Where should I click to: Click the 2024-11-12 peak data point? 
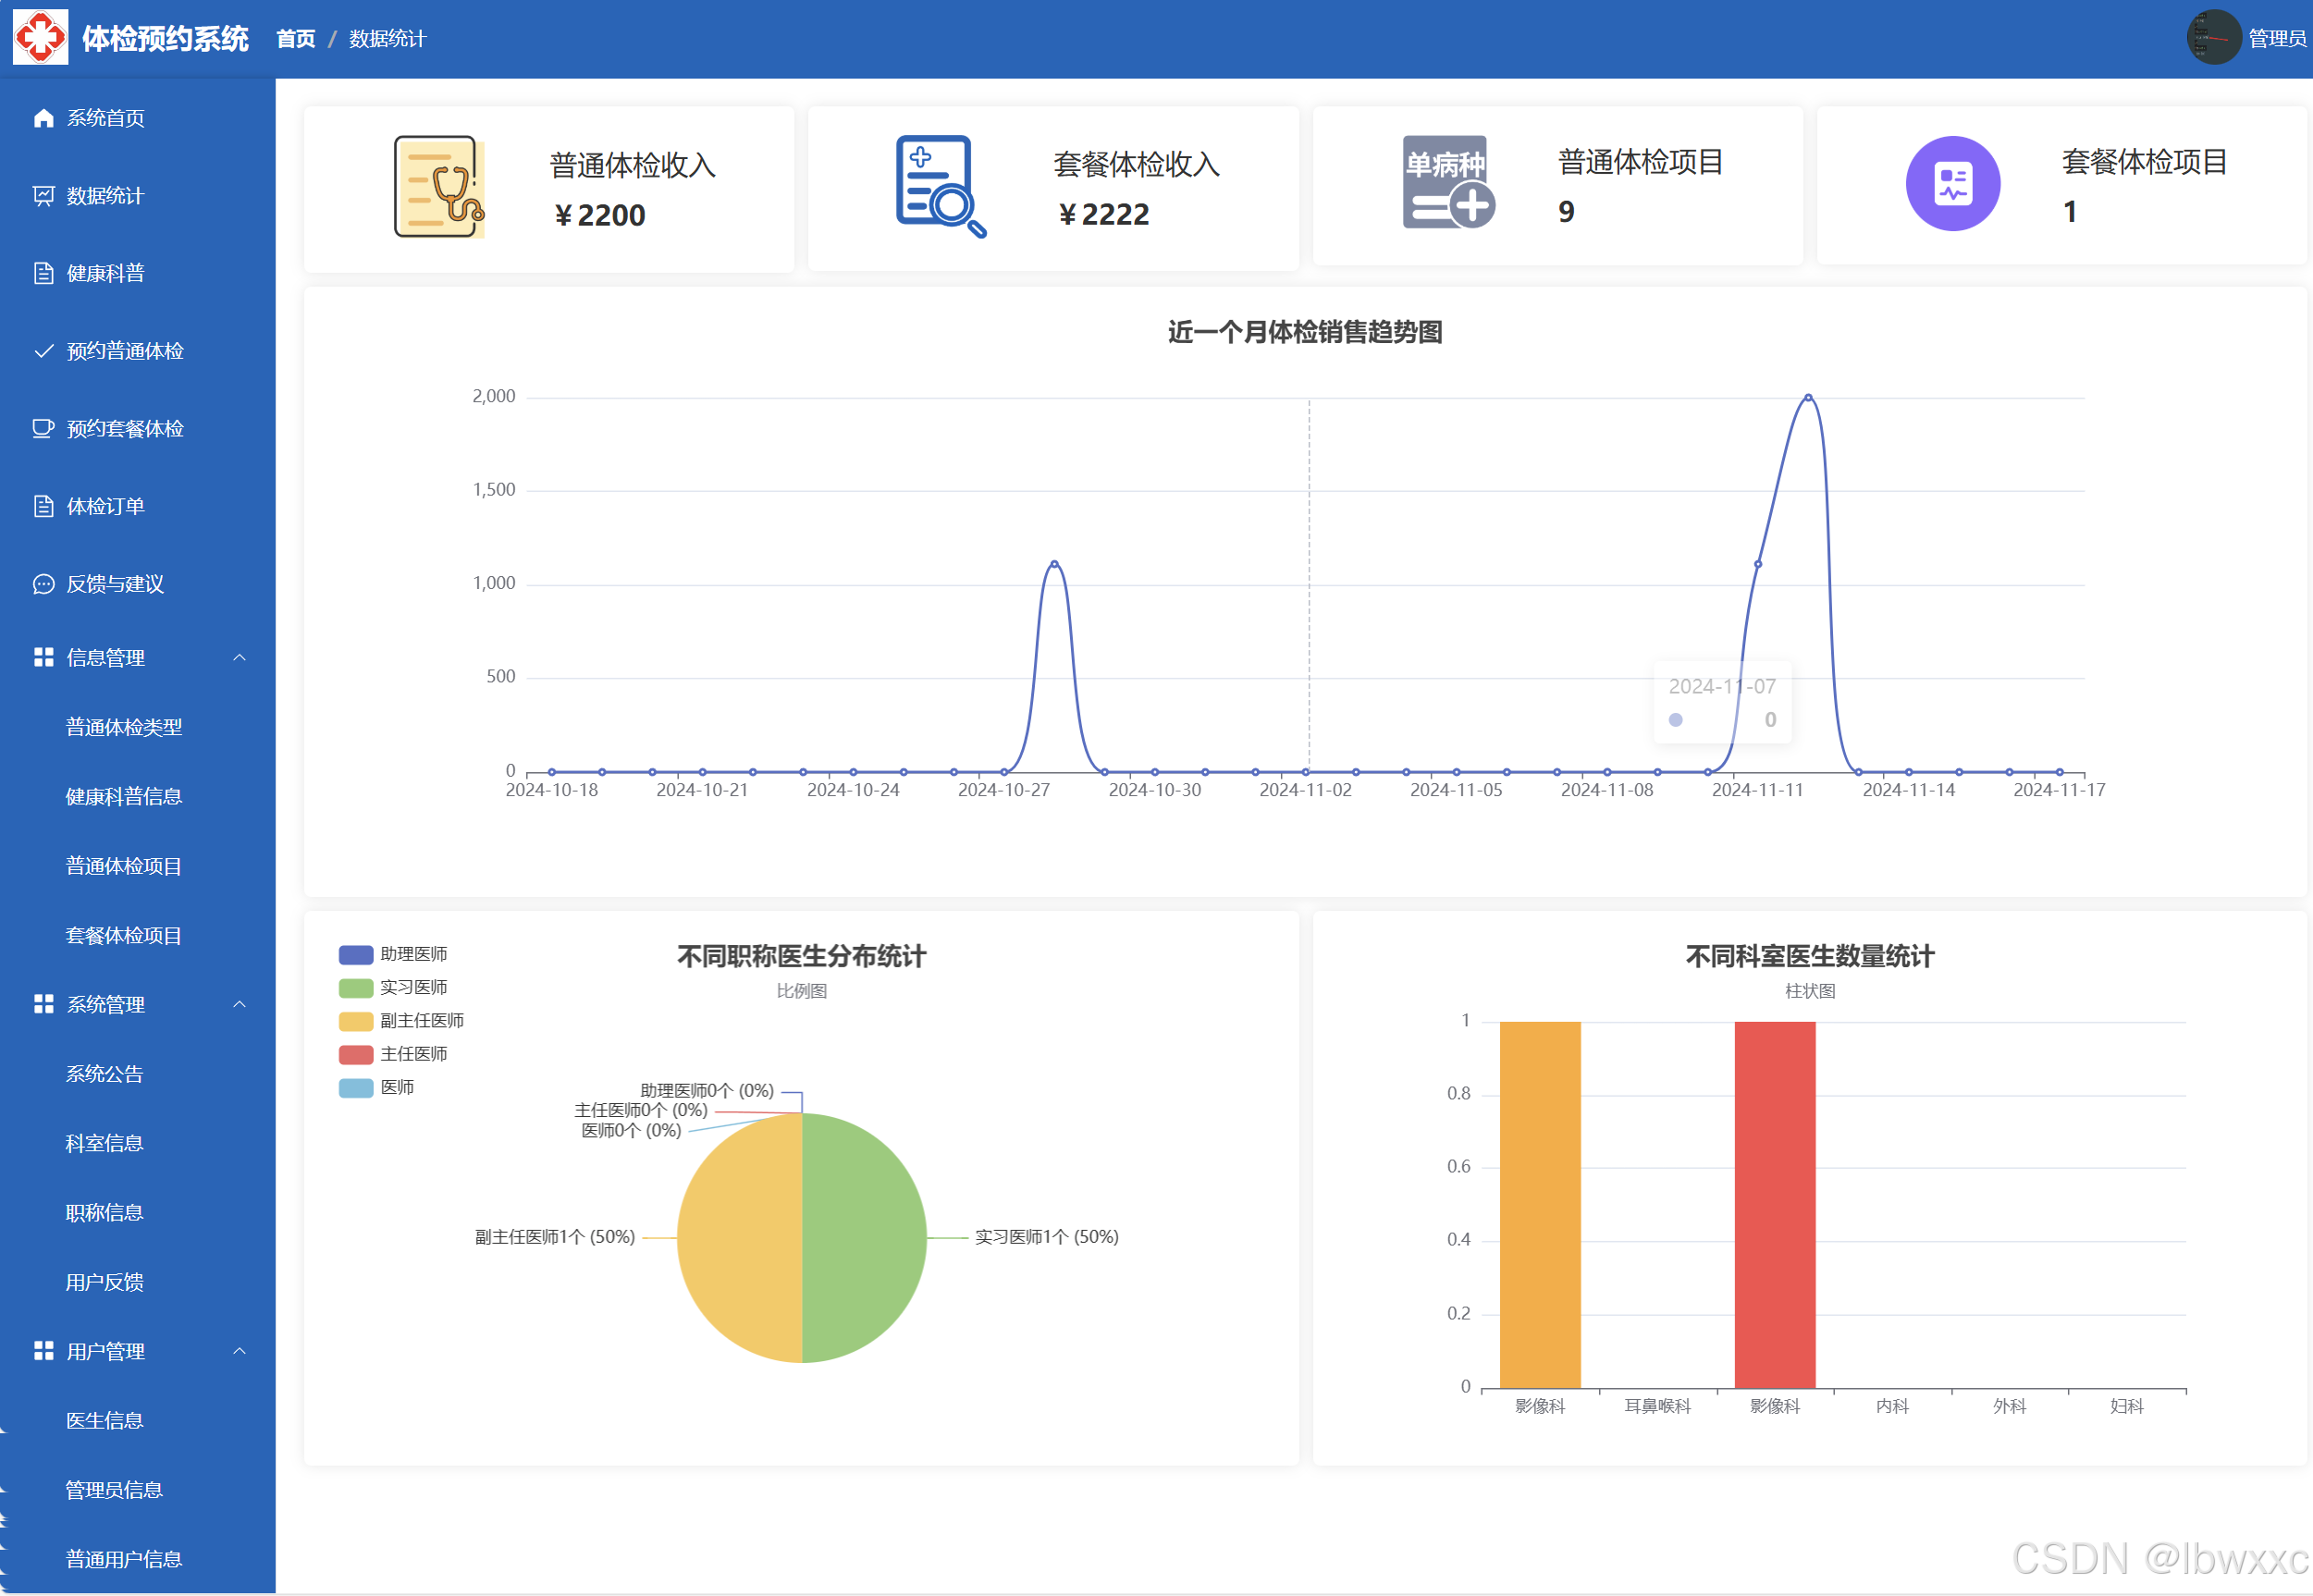[1807, 398]
